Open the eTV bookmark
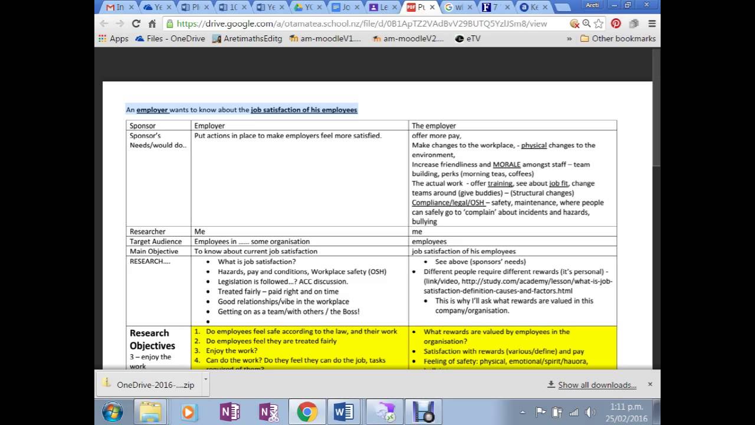 tap(468, 38)
